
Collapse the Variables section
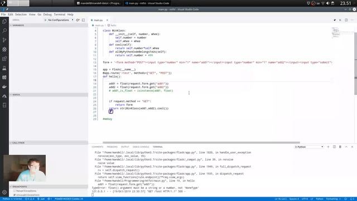pyautogui.click(x=49, y=25)
